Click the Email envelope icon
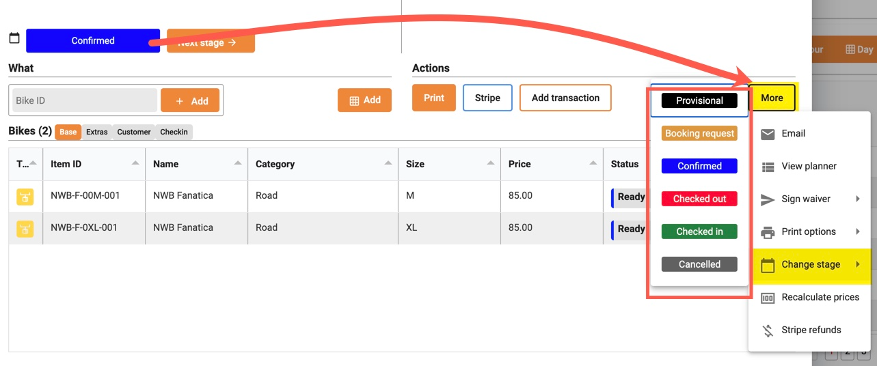 768,134
